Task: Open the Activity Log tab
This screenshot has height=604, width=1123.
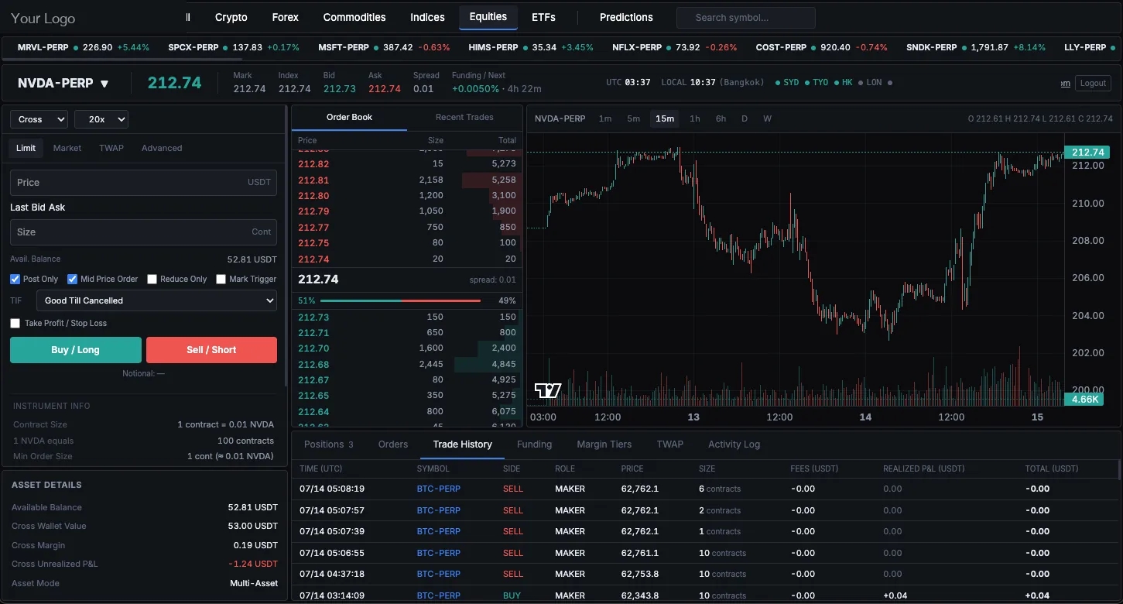Action: (734, 444)
